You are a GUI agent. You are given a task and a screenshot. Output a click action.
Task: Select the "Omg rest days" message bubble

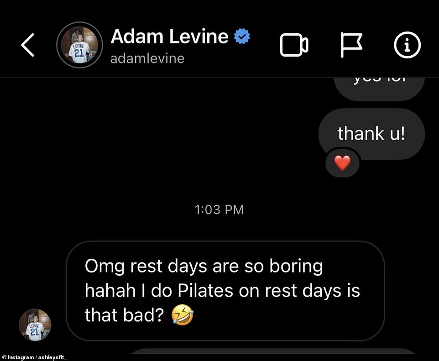coord(225,291)
